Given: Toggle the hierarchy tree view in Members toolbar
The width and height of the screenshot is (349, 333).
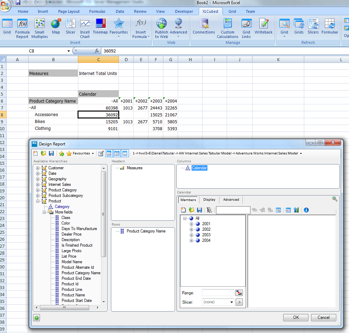Looking at the screenshot, I should tap(209, 210).
